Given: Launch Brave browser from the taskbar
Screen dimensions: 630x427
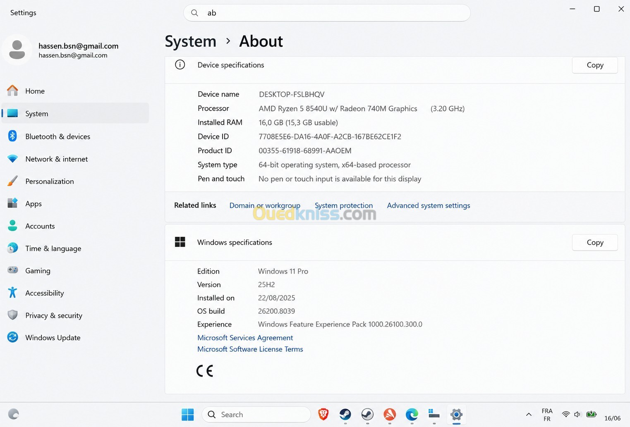Looking at the screenshot, I should coord(323,414).
